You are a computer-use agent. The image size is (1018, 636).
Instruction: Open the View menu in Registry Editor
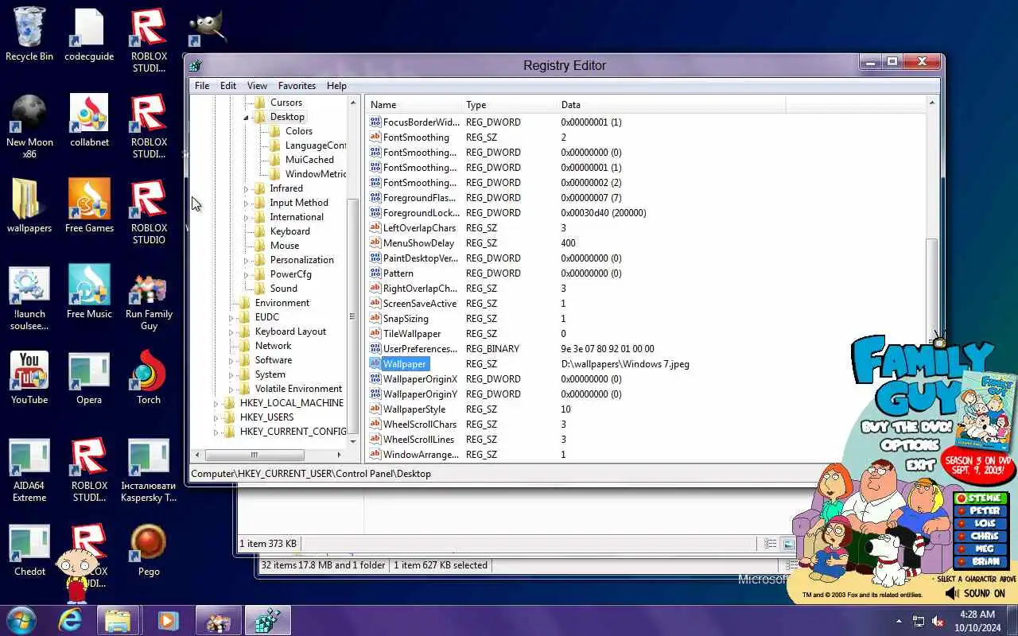257,86
